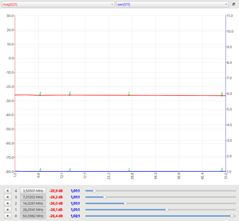Expand the swr(S11) trace selector
This screenshot has width=239, height=221.
pyautogui.click(x=172, y=4)
